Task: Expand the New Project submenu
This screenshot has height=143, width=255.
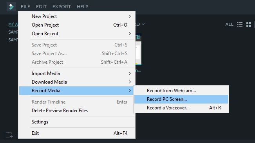Action: click(x=77, y=16)
